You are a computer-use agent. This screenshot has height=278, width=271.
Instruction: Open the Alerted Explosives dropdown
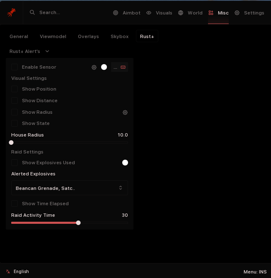[x=70, y=188]
